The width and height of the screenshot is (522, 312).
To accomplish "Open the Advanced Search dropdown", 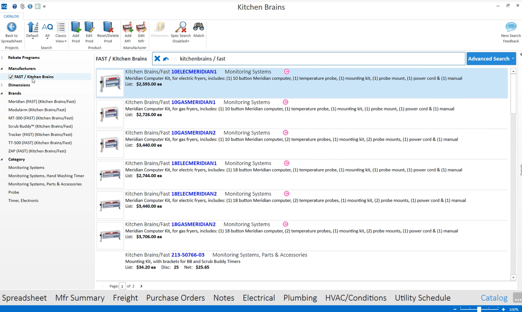I will tap(491, 58).
